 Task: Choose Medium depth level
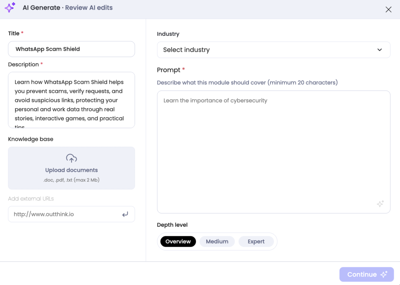pyautogui.click(x=217, y=241)
